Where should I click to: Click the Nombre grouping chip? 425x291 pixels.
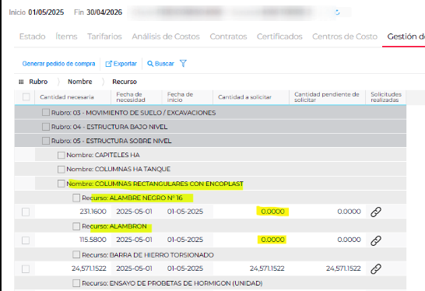(x=80, y=82)
